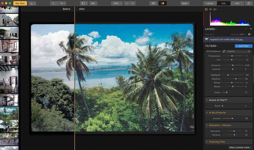The width and height of the screenshot is (254, 150).
Task: Click the eye quick preview icon
Action: 153,3
